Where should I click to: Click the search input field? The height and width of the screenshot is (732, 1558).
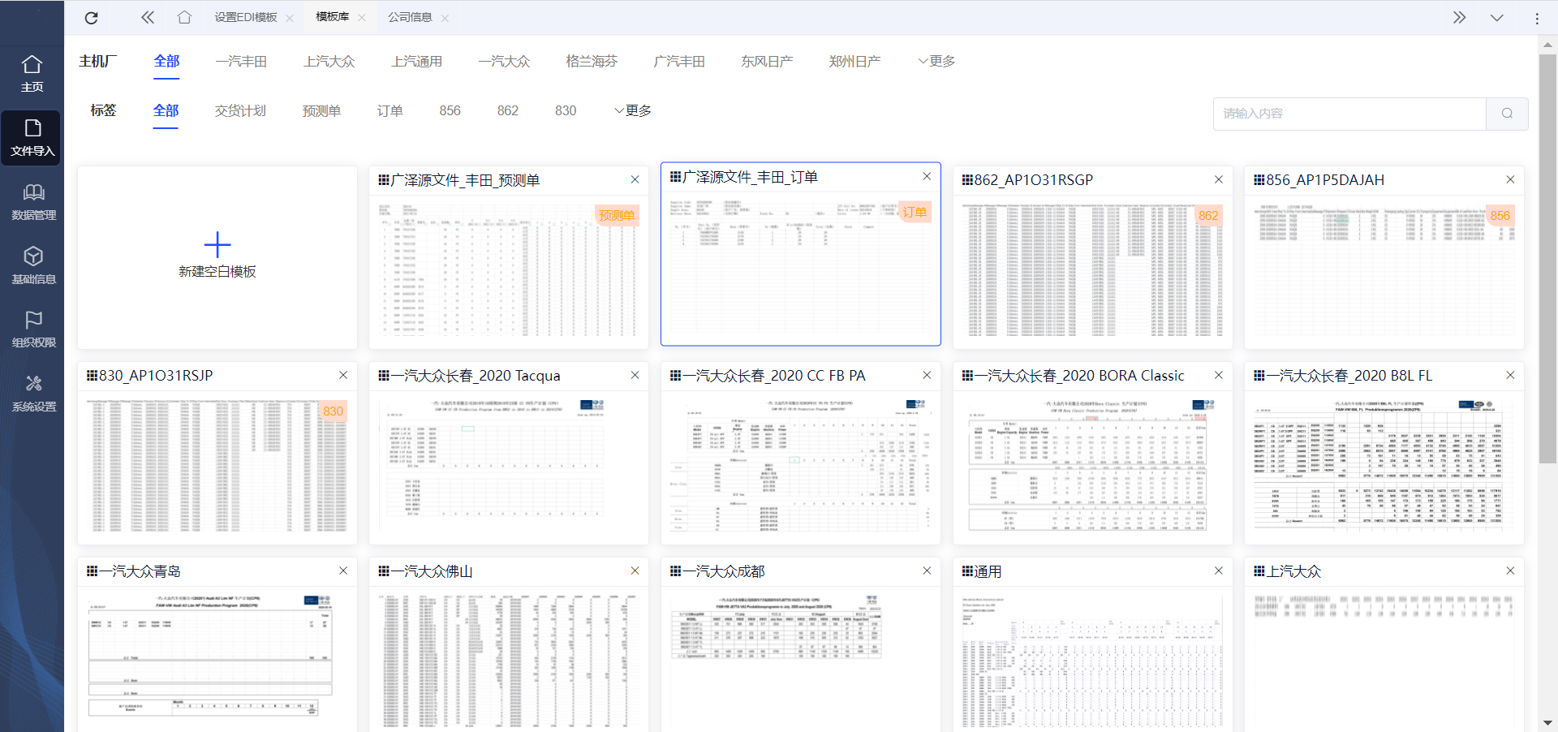1349,114
